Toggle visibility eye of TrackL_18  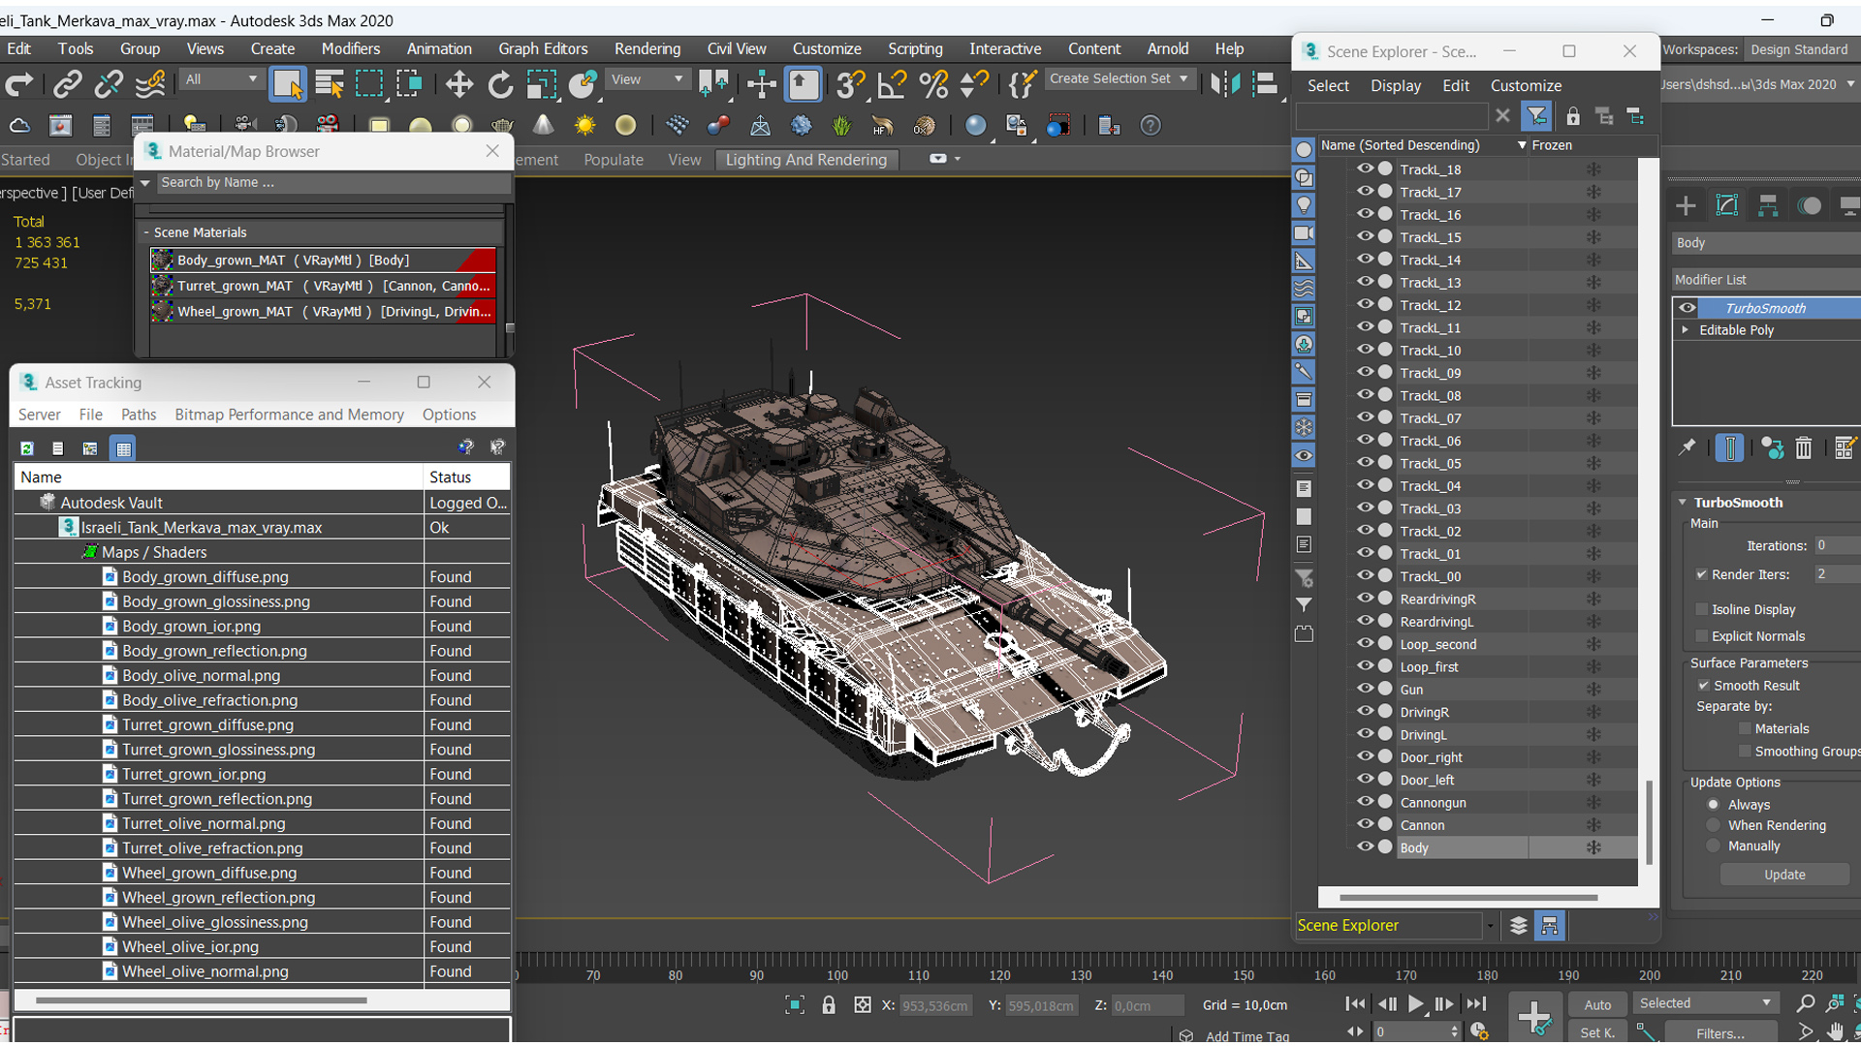click(x=1365, y=169)
